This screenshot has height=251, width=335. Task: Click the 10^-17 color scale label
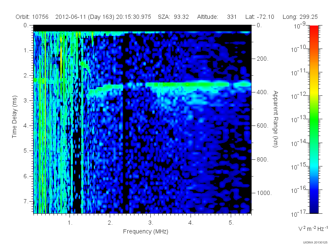click(x=299, y=213)
